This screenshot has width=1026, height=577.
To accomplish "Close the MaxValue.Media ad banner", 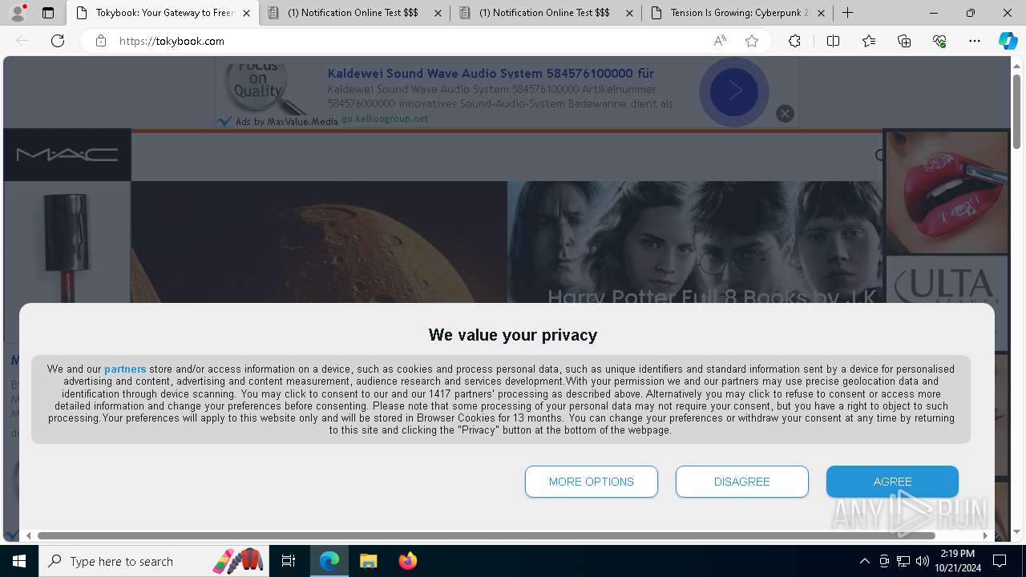I will (x=785, y=114).
